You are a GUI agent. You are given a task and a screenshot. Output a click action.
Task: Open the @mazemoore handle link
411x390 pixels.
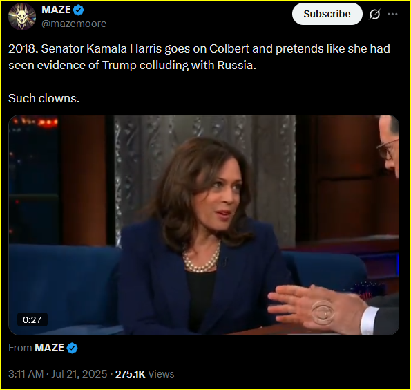[x=74, y=24]
